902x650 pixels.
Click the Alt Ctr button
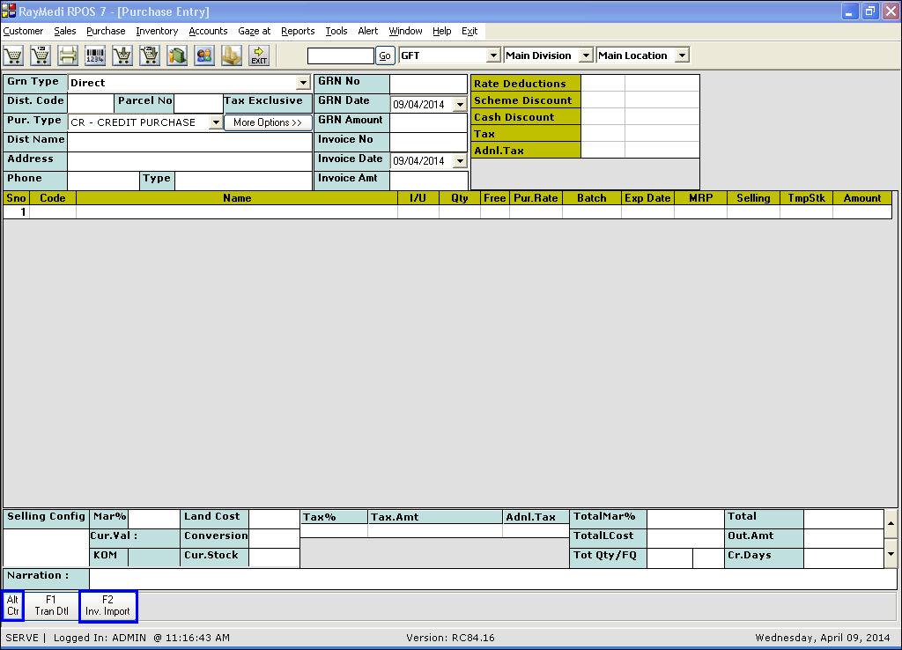coord(12,606)
